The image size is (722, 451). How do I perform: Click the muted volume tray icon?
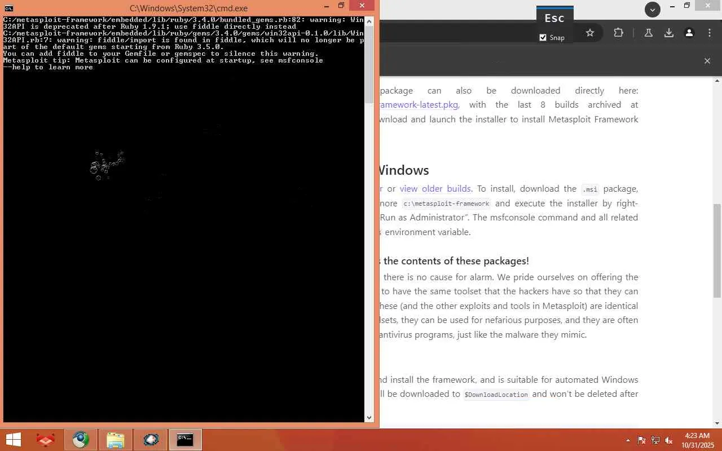[669, 440]
